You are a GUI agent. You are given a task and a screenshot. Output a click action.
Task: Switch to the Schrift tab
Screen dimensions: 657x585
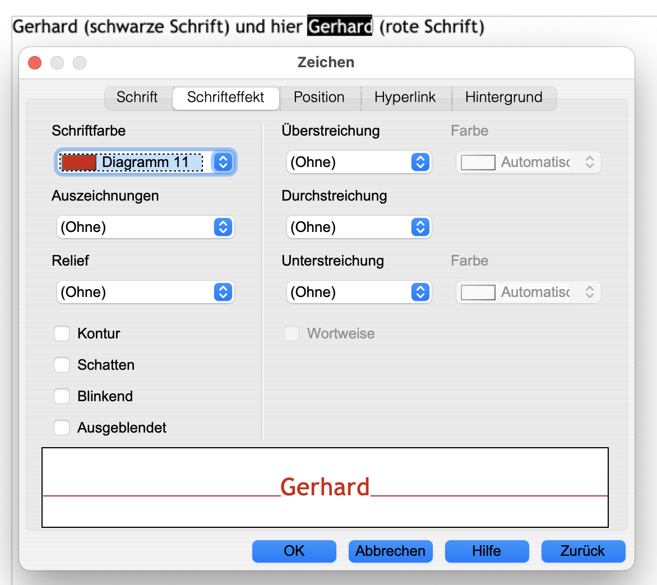[137, 97]
